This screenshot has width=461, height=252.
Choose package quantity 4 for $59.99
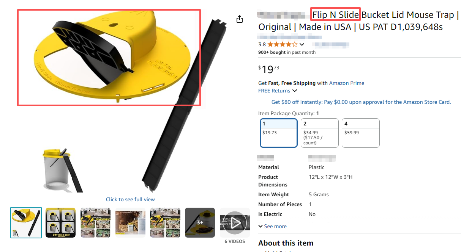tap(360, 133)
